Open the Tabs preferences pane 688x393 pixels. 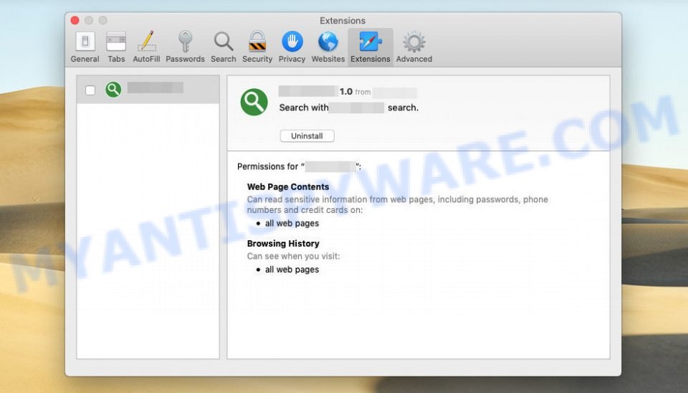point(116,47)
